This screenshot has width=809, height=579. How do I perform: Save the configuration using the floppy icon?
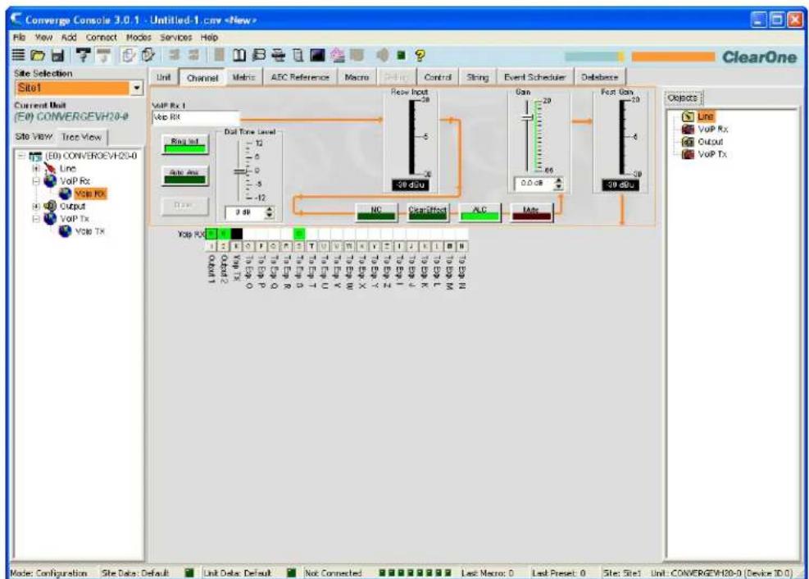[57, 55]
